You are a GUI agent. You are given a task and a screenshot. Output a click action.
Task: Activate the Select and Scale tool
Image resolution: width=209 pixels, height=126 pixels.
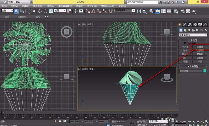[51, 11]
